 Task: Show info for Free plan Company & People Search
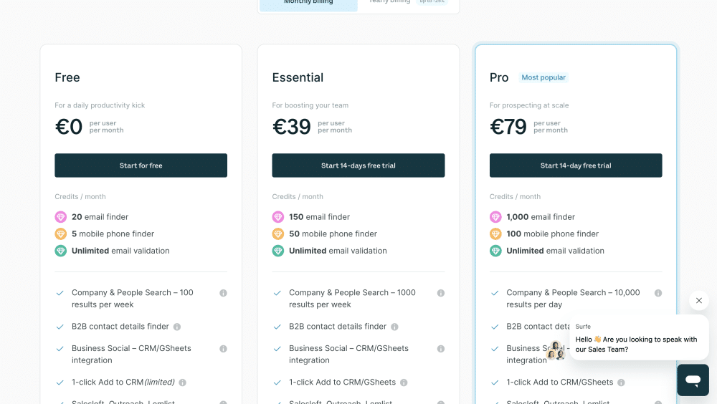tap(223, 293)
